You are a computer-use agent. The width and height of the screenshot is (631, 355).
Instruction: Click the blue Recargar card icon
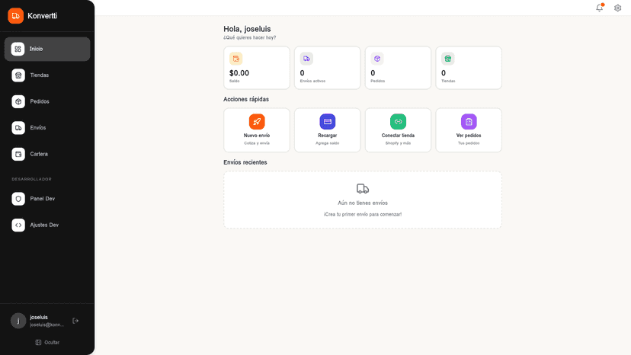point(328,122)
